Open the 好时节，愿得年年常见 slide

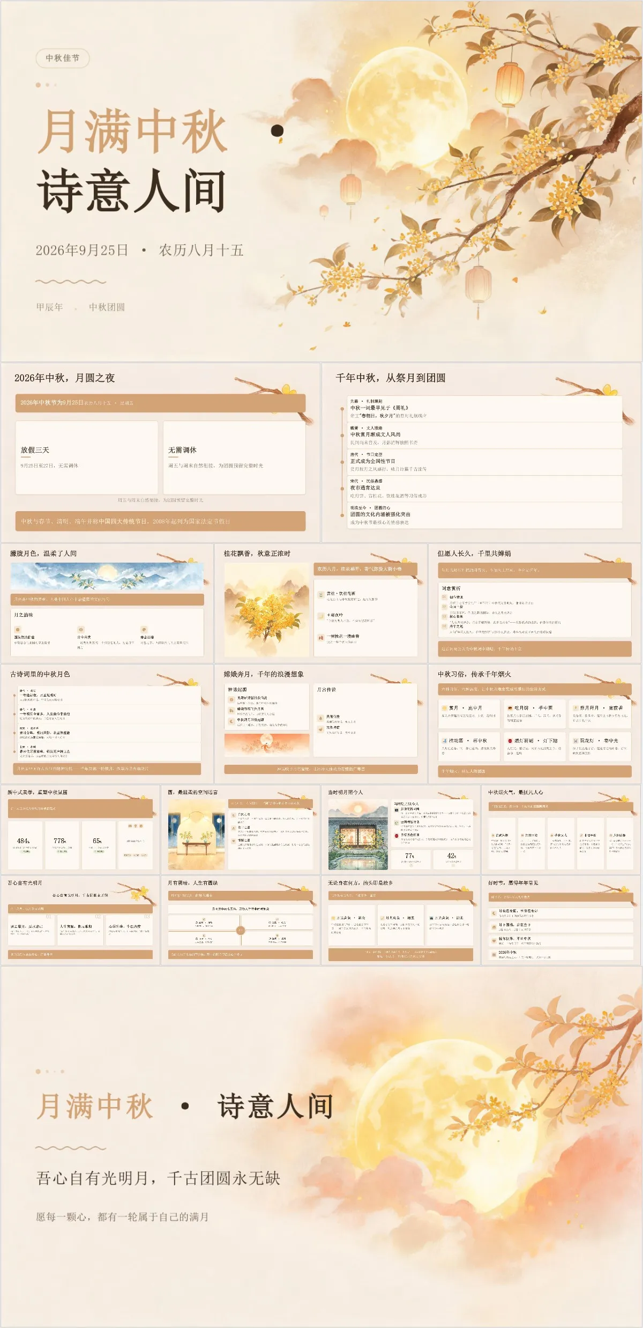[x=561, y=920]
